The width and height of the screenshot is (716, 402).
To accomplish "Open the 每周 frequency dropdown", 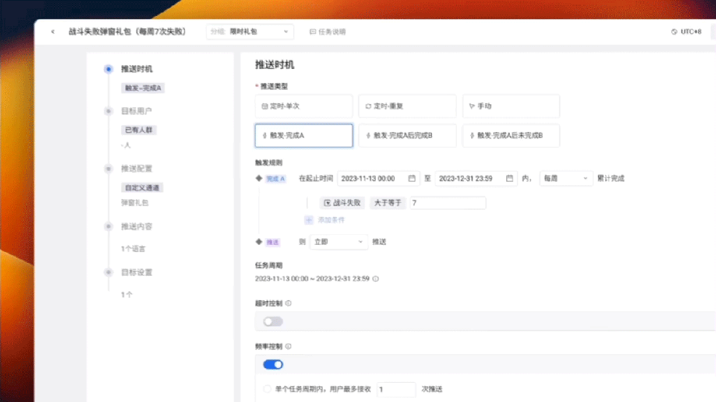I will 565,178.
